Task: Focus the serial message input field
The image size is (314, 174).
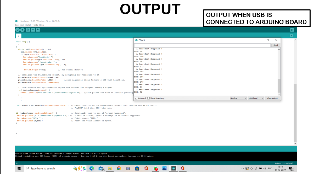Action: click(x=202, y=45)
